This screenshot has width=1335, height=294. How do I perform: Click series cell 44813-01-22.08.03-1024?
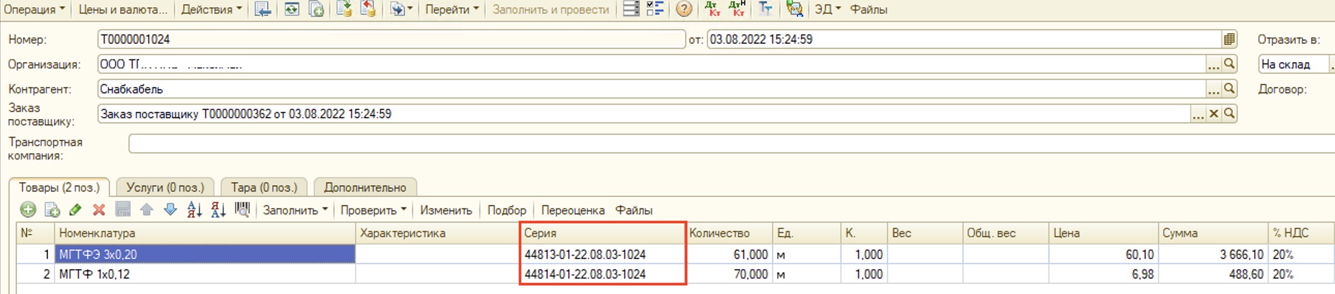pyautogui.click(x=603, y=254)
